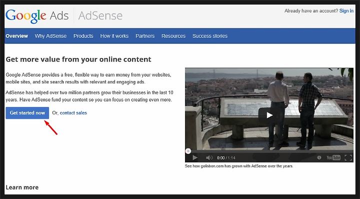Screen dimensions: 360x199
Task: Click the watch later clock icon
Action: 319,157
